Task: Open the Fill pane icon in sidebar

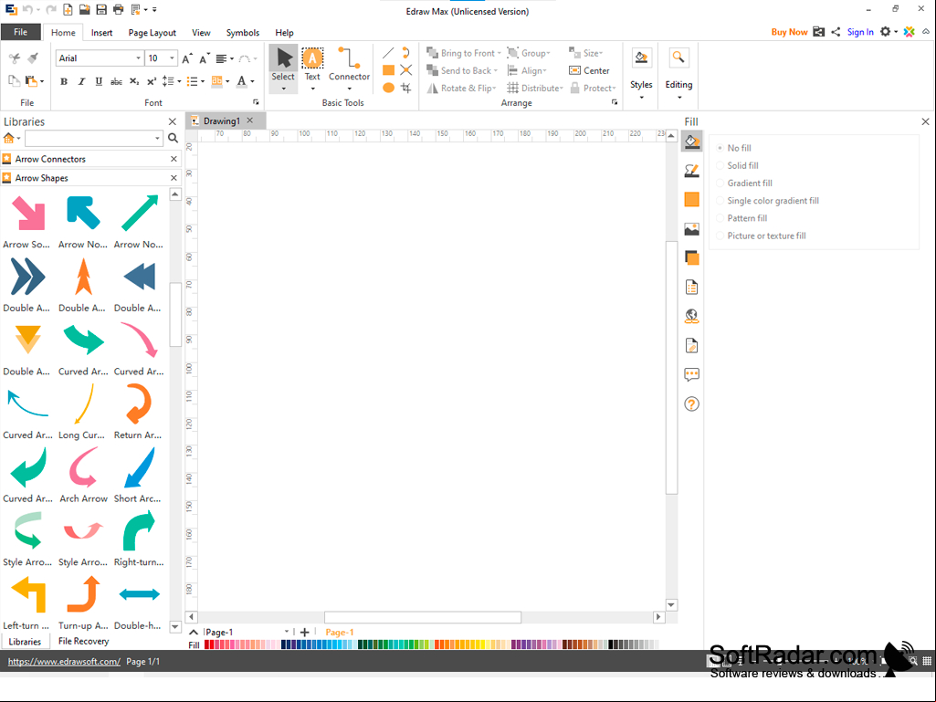Action: pos(692,142)
